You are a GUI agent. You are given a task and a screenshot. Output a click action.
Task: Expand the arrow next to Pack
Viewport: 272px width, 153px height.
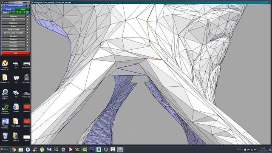(27, 26)
